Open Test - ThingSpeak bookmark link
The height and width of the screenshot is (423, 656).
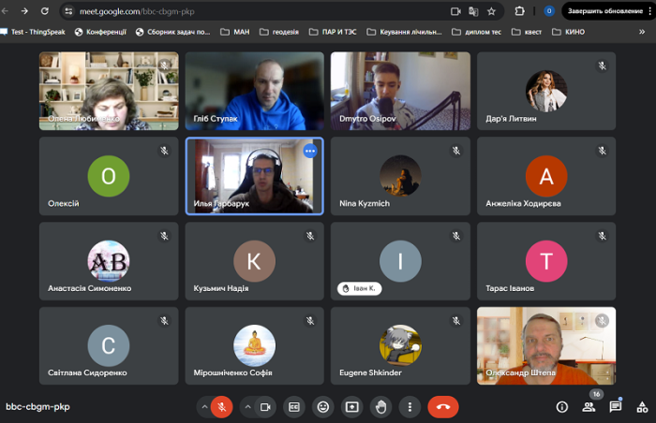pyautogui.click(x=36, y=31)
